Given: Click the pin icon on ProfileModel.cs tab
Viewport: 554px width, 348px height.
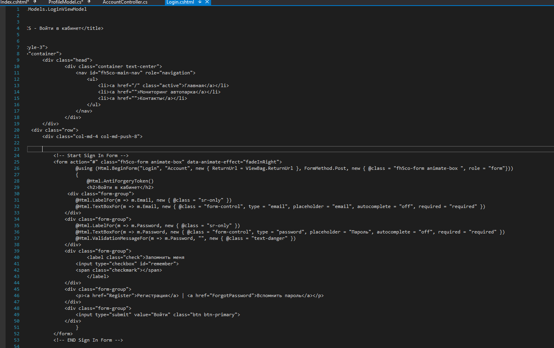Looking at the screenshot, I should [89, 2].
